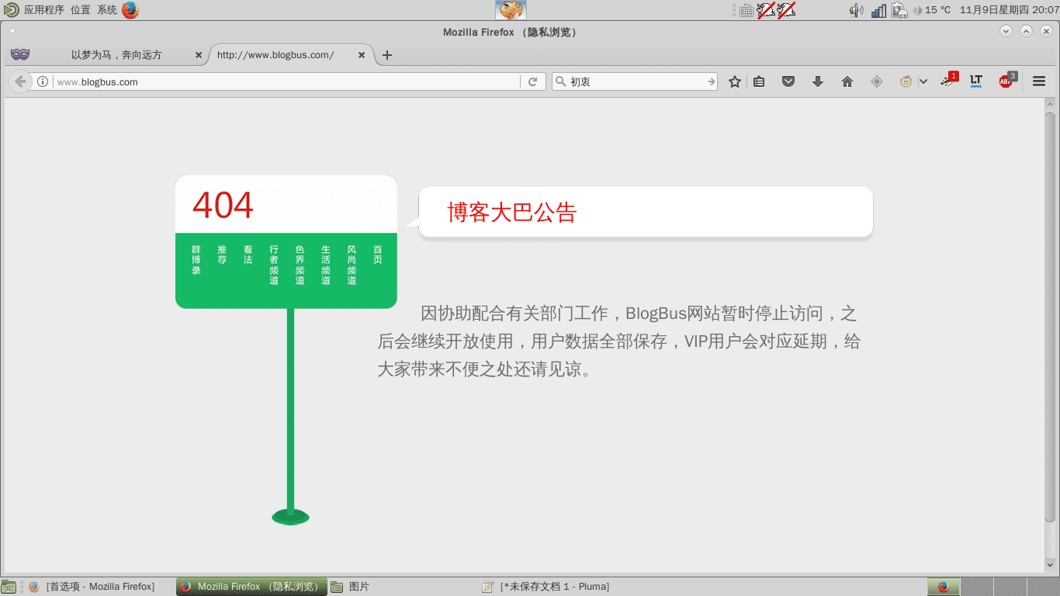Open the 看法 link on the sign
The image size is (1060, 596).
click(248, 255)
